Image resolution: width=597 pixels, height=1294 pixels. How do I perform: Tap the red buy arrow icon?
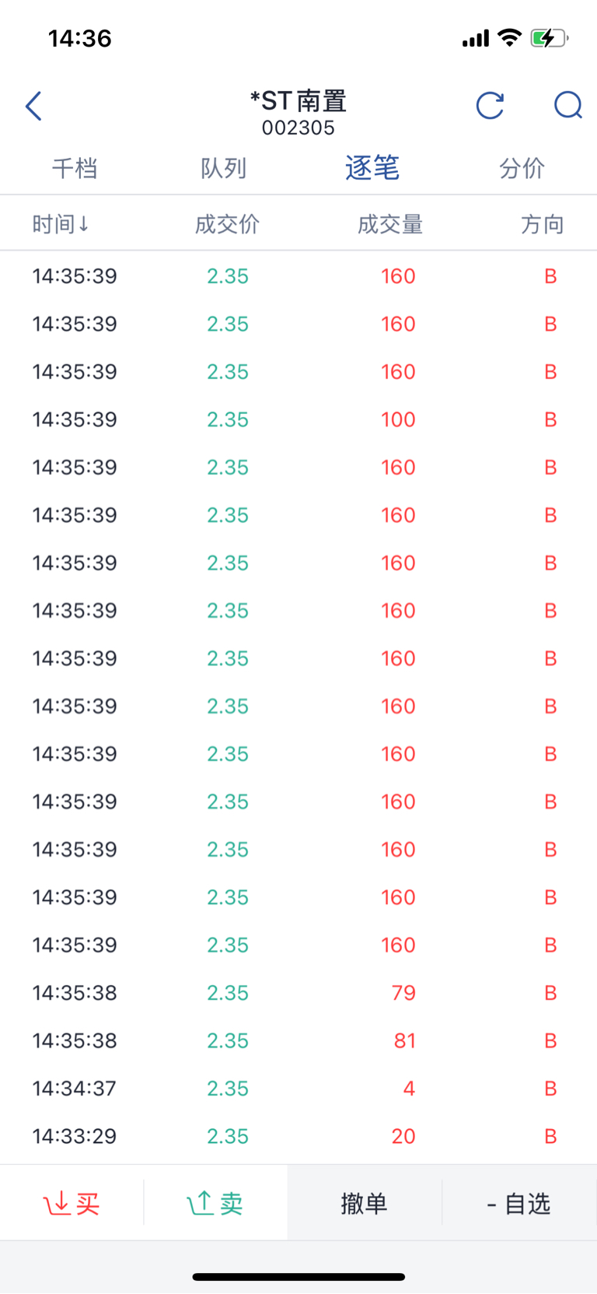[56, 1204]
